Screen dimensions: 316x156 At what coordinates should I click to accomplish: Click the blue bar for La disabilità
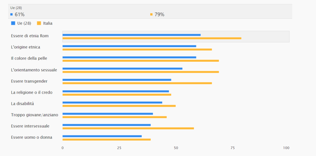point(112,102)
